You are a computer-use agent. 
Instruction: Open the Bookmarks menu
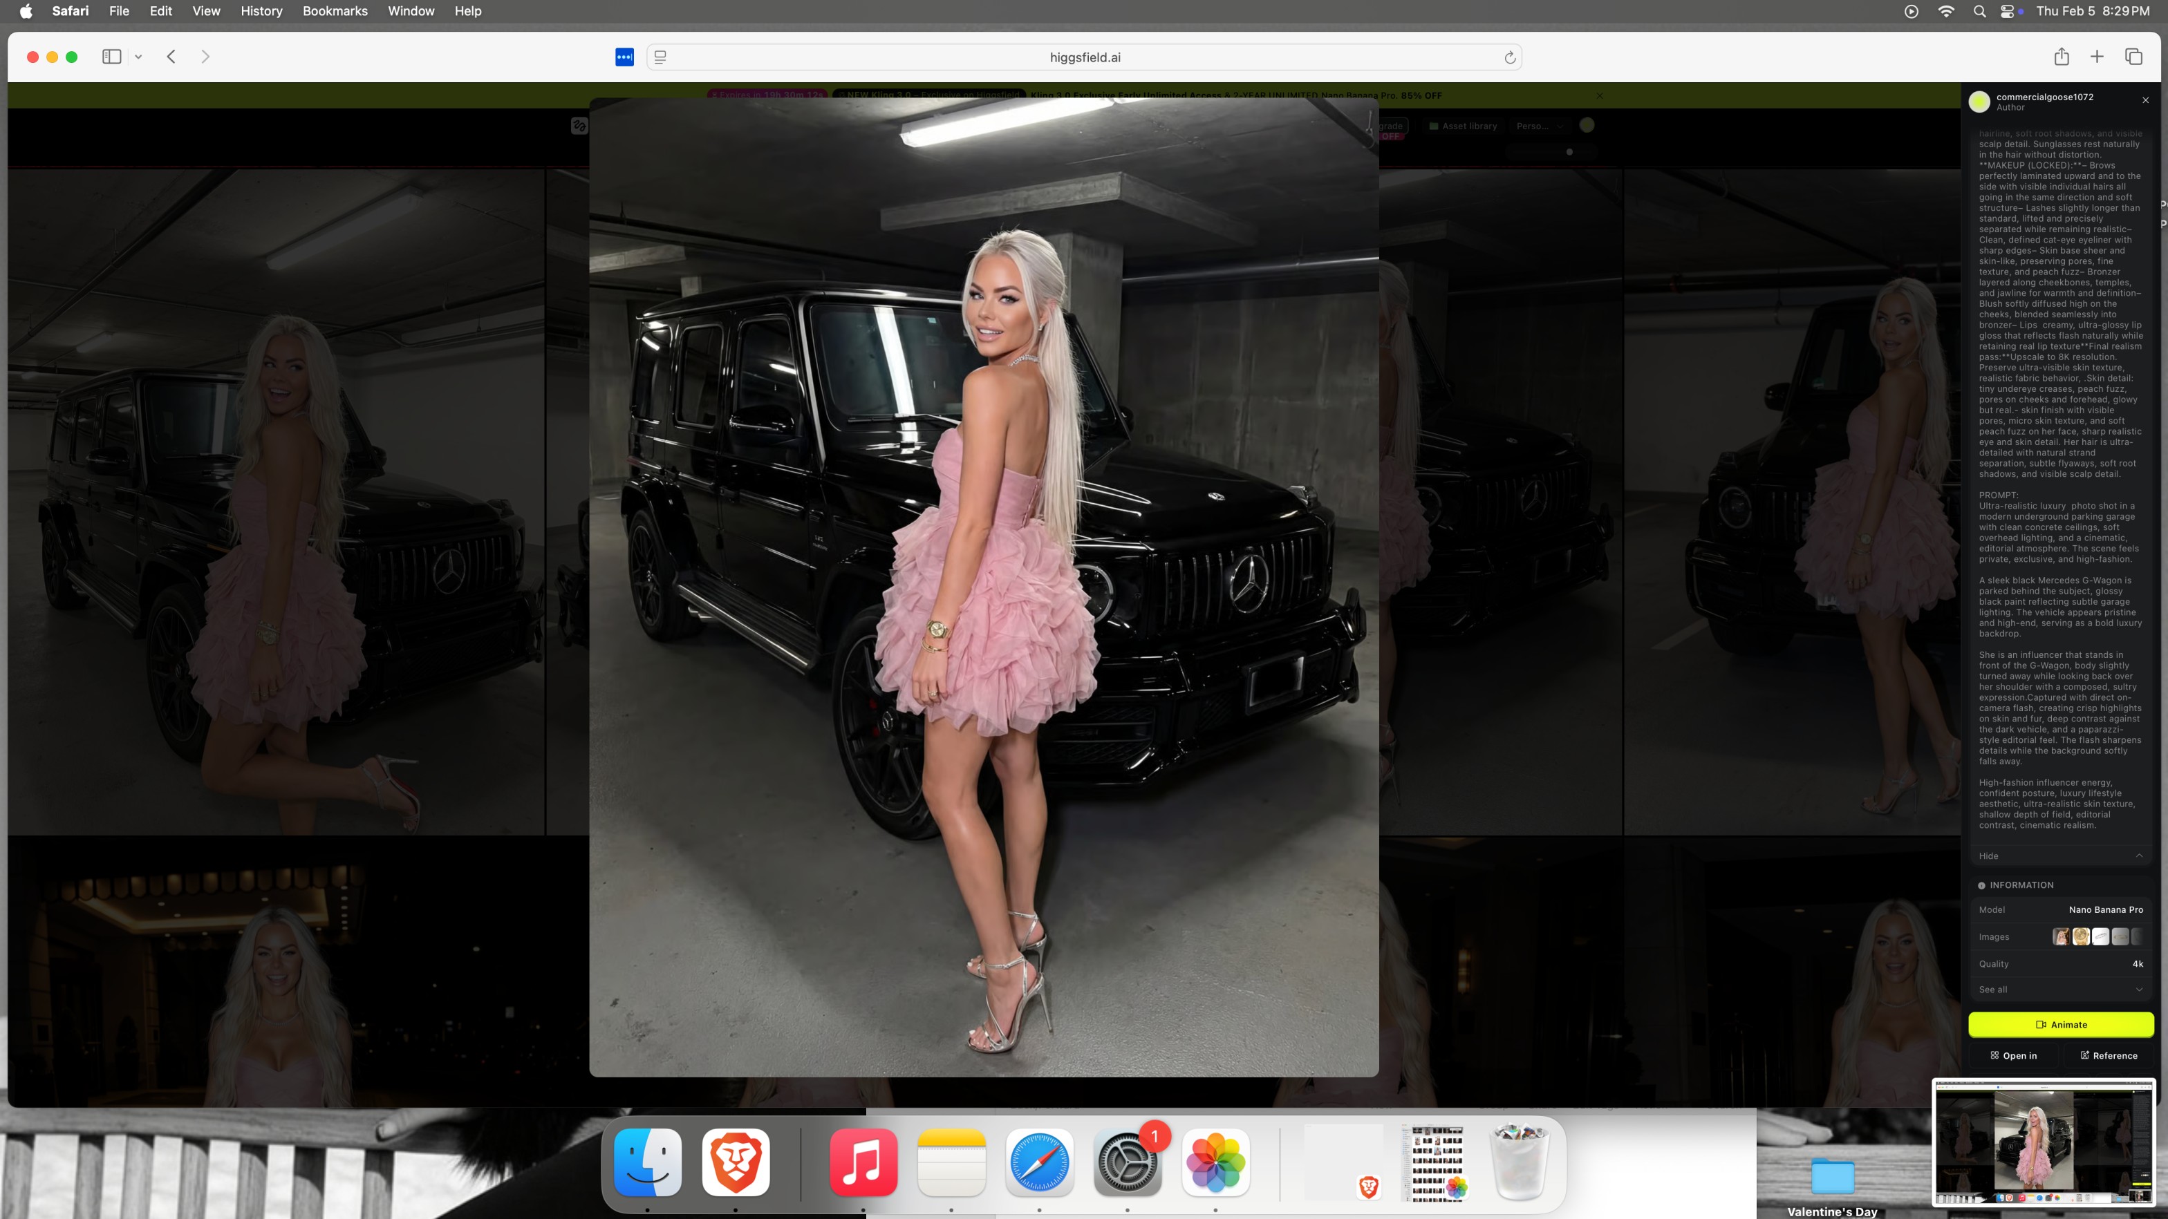[335, 11]
